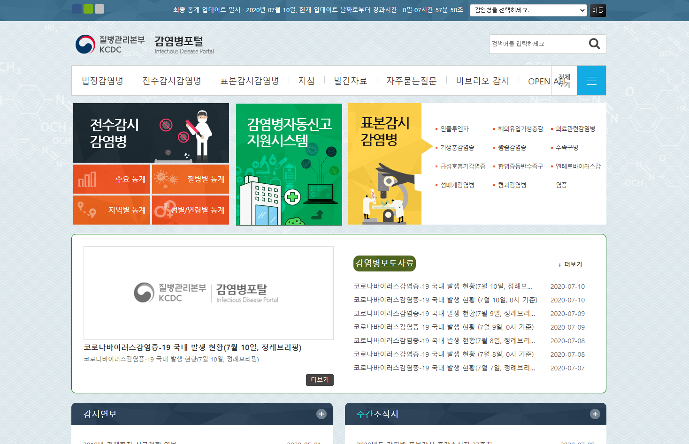Open 감염병자동신고 지원시스템 banner

coord(289,164)
